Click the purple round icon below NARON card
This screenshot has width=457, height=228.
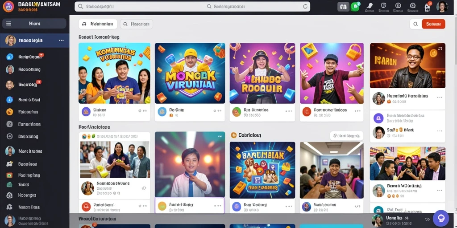coord(378,118)
